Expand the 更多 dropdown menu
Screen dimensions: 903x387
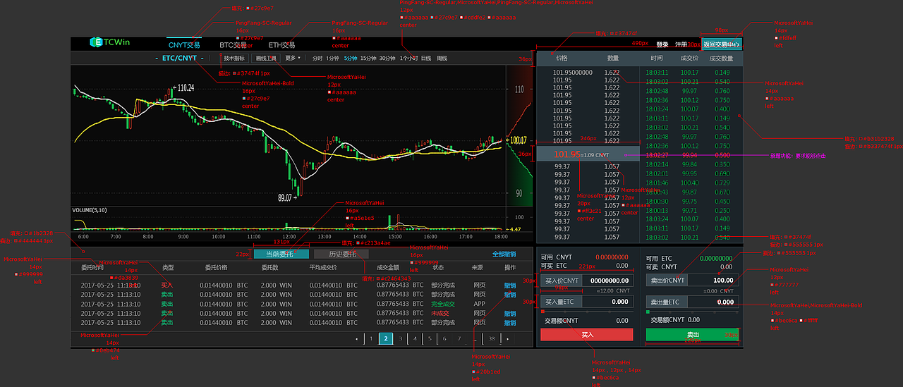(293, 58)
